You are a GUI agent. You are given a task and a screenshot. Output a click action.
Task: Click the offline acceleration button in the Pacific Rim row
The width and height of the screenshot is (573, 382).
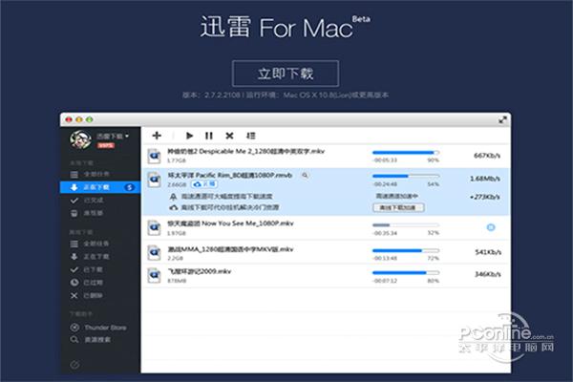[x=398, y=207]
